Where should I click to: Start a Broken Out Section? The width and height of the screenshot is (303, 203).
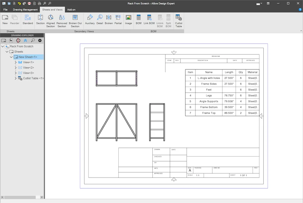coord(75,21)
